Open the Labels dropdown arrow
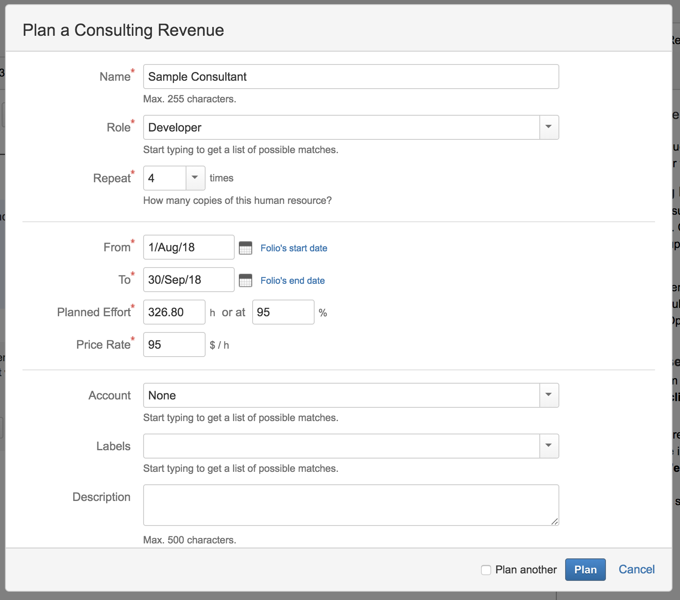The image size is (680, 600). [549, 446]
